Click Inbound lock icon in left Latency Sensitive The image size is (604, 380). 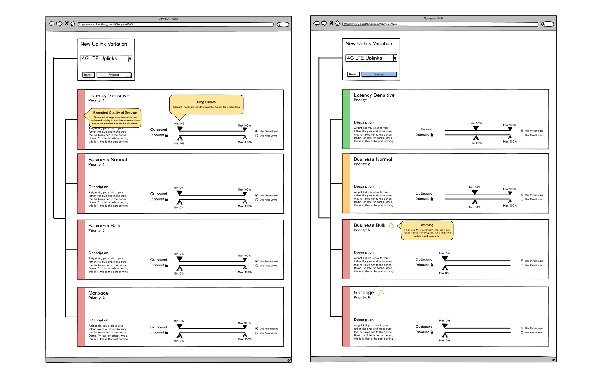pos(166,135)
